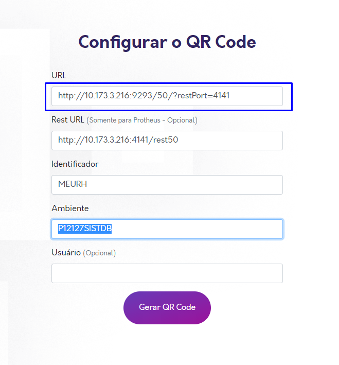Image resolution: width=339 pixels, height=365 pixels.
Task: Click the highlighted P12127SISTDB text
Action: [85, 229]
